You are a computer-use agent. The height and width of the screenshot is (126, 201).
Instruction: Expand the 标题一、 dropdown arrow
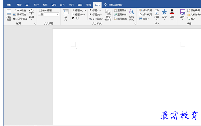85,10
